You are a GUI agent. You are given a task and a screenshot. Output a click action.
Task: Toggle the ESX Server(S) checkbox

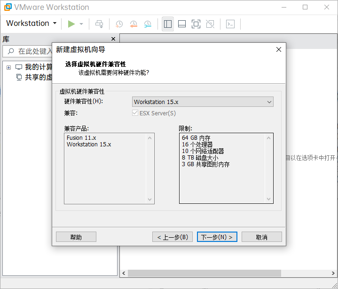(x=135, y=113)
